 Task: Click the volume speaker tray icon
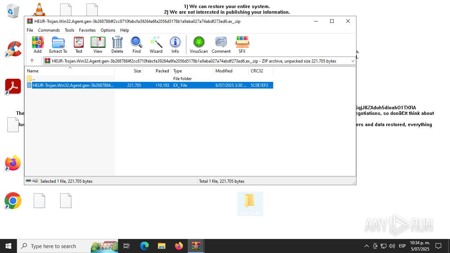[392, 246]
